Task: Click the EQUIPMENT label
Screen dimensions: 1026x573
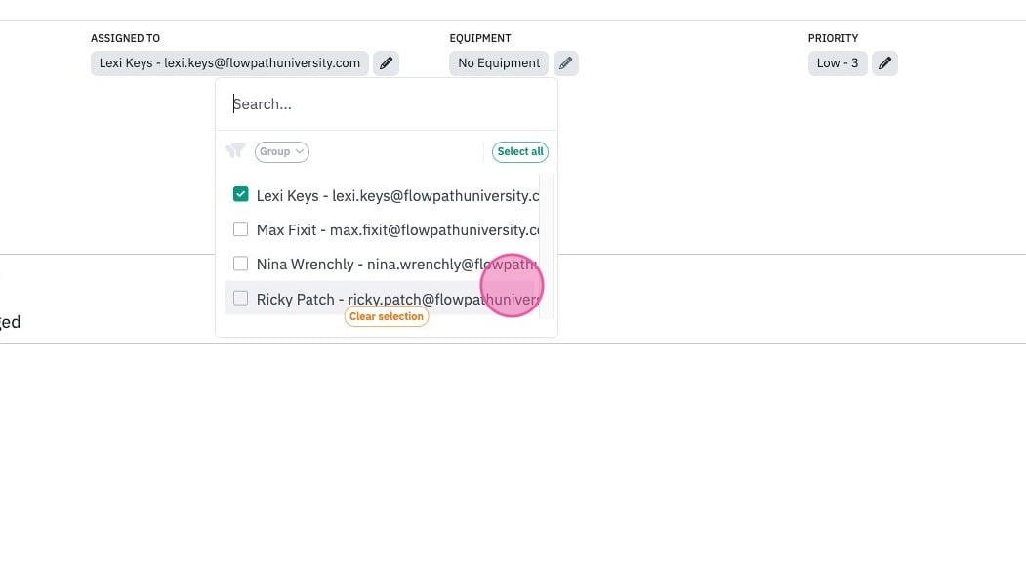Action: (x=480, y=38)
